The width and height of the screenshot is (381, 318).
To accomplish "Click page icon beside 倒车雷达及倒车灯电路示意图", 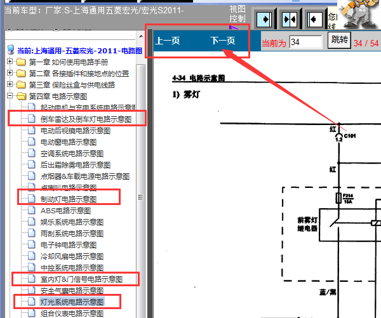I will tap(31, 119).
